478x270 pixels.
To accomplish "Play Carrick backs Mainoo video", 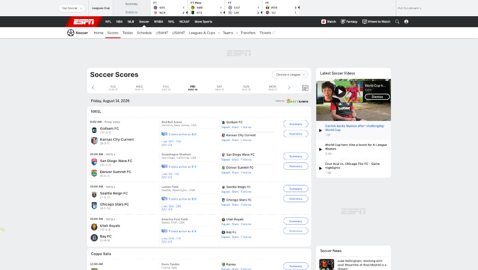I will tap(320, 130).
